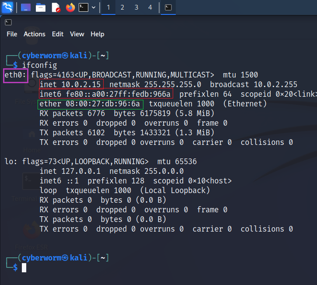This screenshot has height=285, width=317.
Task: Click the terminal window title icon
Action: 8,22
